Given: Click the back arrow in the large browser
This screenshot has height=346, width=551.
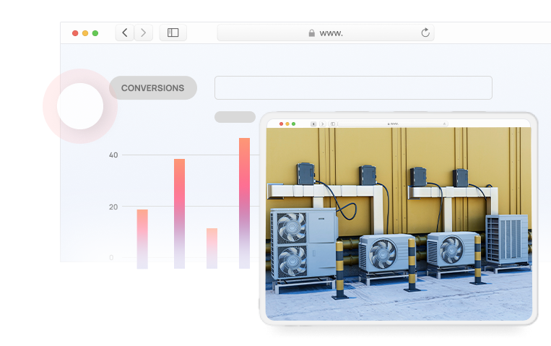Looking at the screenshot, I should coord(125,33).
